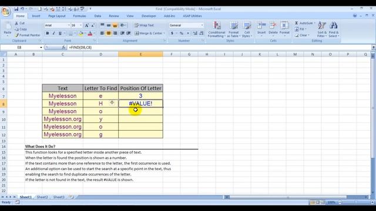Increase font size with Grow Font
The height and width of the screenshot is (211, 376).
click(x=87, y=25)
